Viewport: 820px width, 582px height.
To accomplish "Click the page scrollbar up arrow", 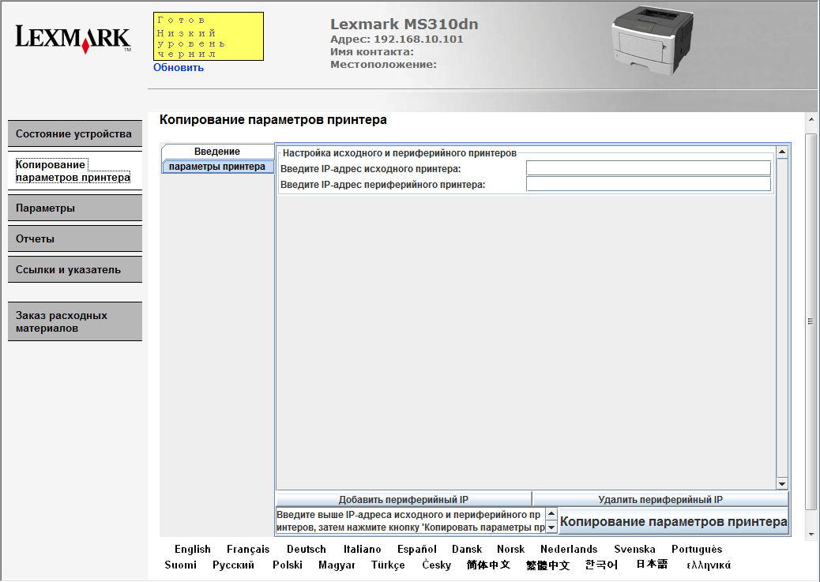I will [811, 120].
